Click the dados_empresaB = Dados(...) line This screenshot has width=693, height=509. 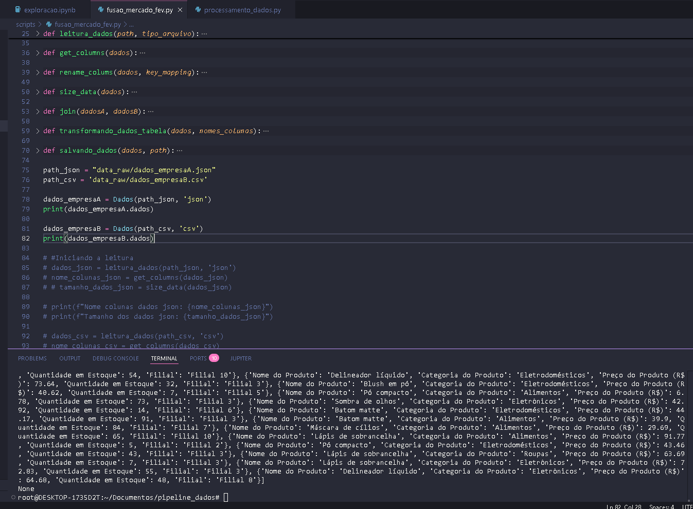click(123, 228)
